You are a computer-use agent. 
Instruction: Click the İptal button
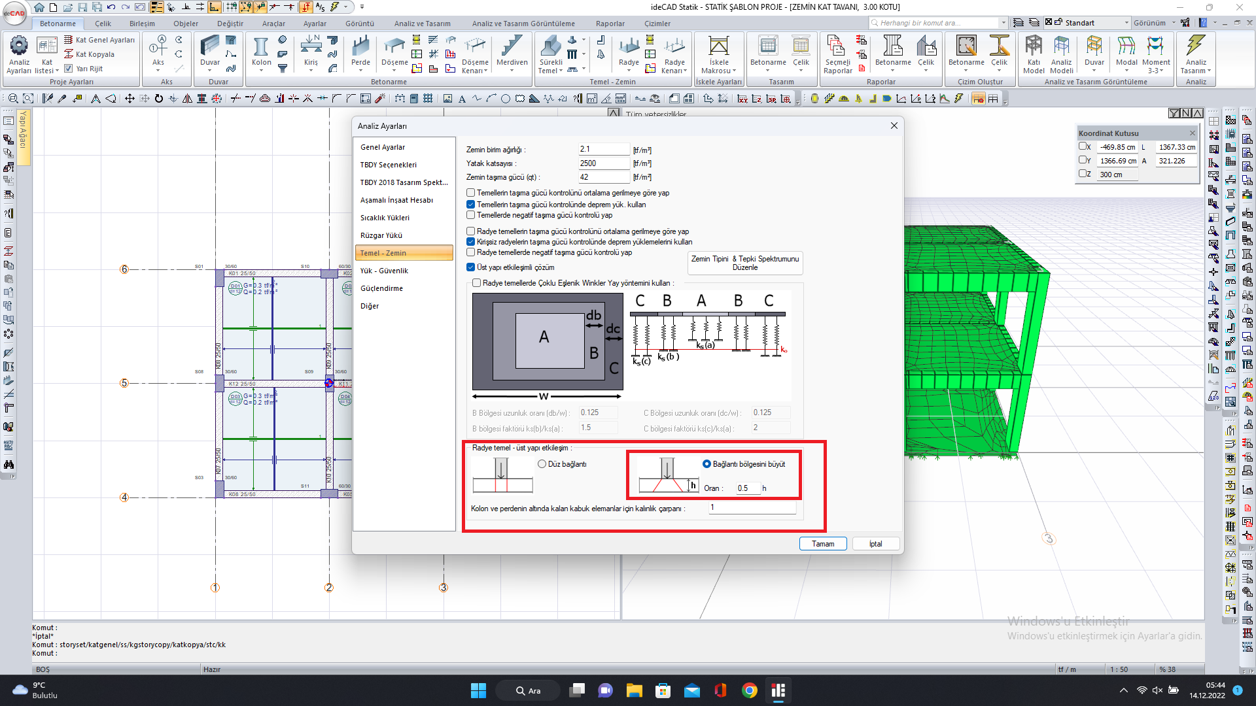(875, 544)
